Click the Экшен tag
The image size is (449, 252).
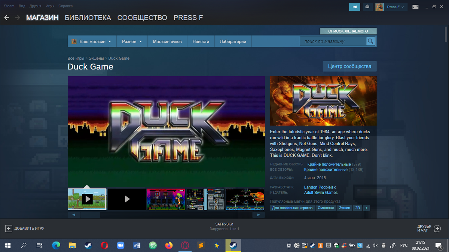(344, 208)
